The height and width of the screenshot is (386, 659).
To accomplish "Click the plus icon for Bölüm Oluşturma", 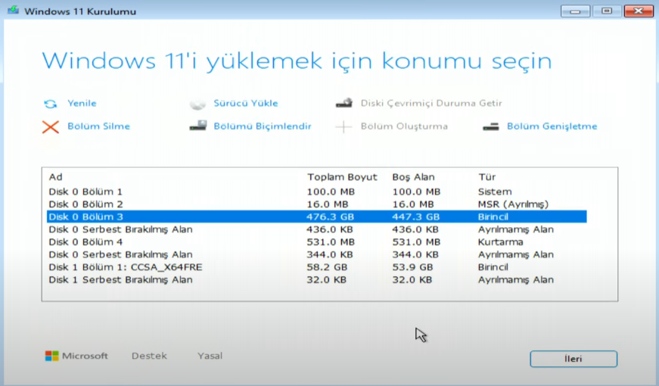I will [x=343, y=126].
